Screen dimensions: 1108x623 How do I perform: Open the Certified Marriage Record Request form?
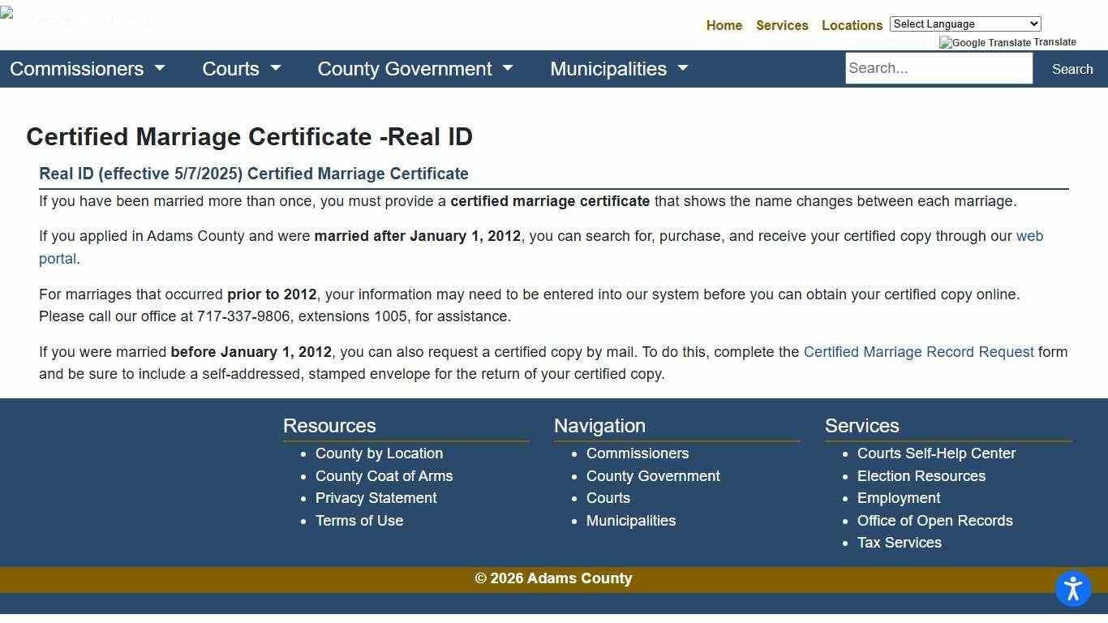919,352
